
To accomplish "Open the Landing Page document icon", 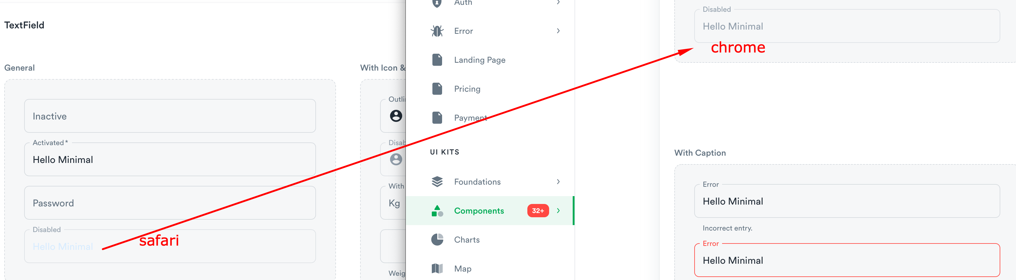I will (437, 59).
